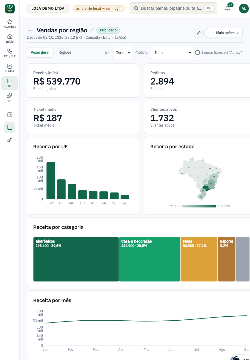This screenshot has width=250, height=360.
Task: Open the ETL/ELT section
Action: point(10,53)
